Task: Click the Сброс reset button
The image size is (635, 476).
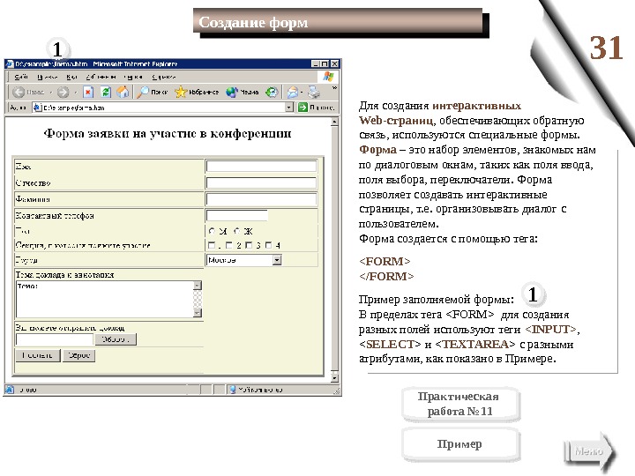Action: click(x=79, y=355)
